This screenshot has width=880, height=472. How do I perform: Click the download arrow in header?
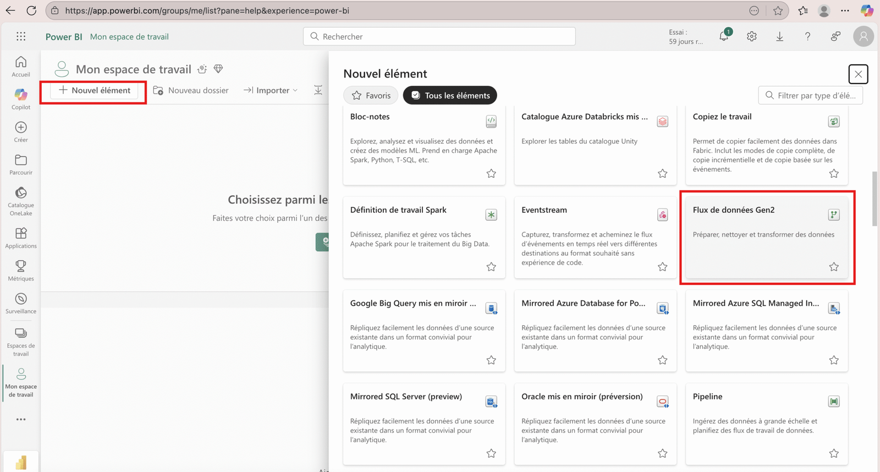780,36
